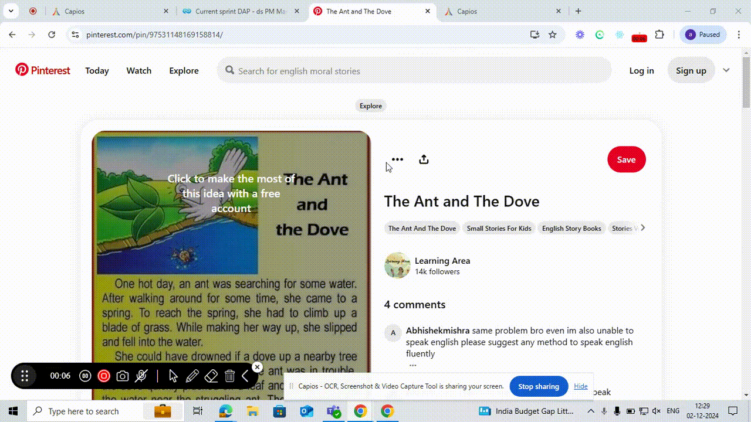Image resolution: width=751 pixels, height=422 pixels.
Task: Pause the Capios recording
Action: tap(85, 376)
